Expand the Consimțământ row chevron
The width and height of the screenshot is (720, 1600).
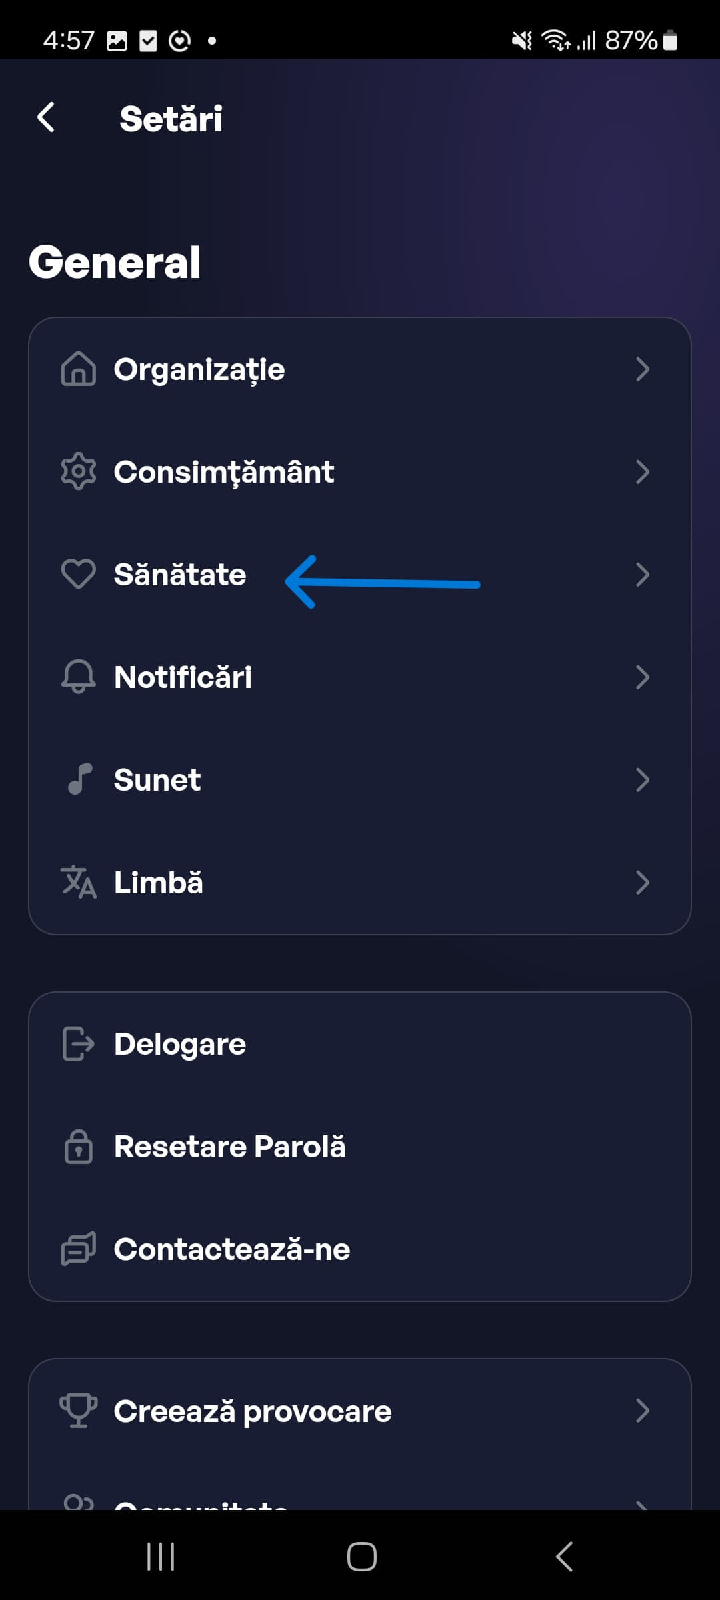(x=642, y=472)
